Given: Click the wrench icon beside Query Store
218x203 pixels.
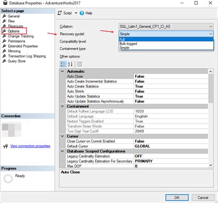Looking at the screenshot, I should (x=4, y=61).
